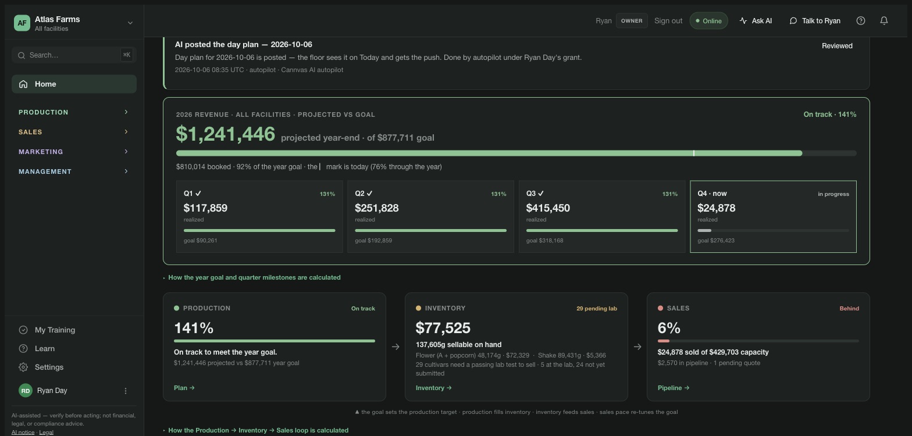
Task: Select the Q3 quarter card
Action: (x=602, y=217)
